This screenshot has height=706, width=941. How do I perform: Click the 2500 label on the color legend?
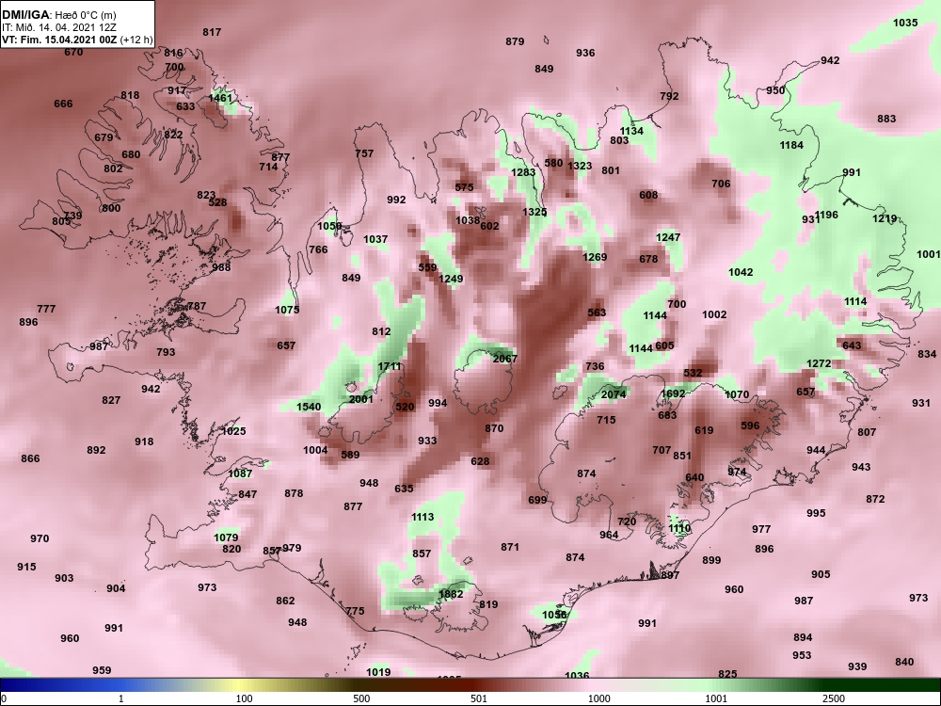pyautogui.click(x=834, y=698)
